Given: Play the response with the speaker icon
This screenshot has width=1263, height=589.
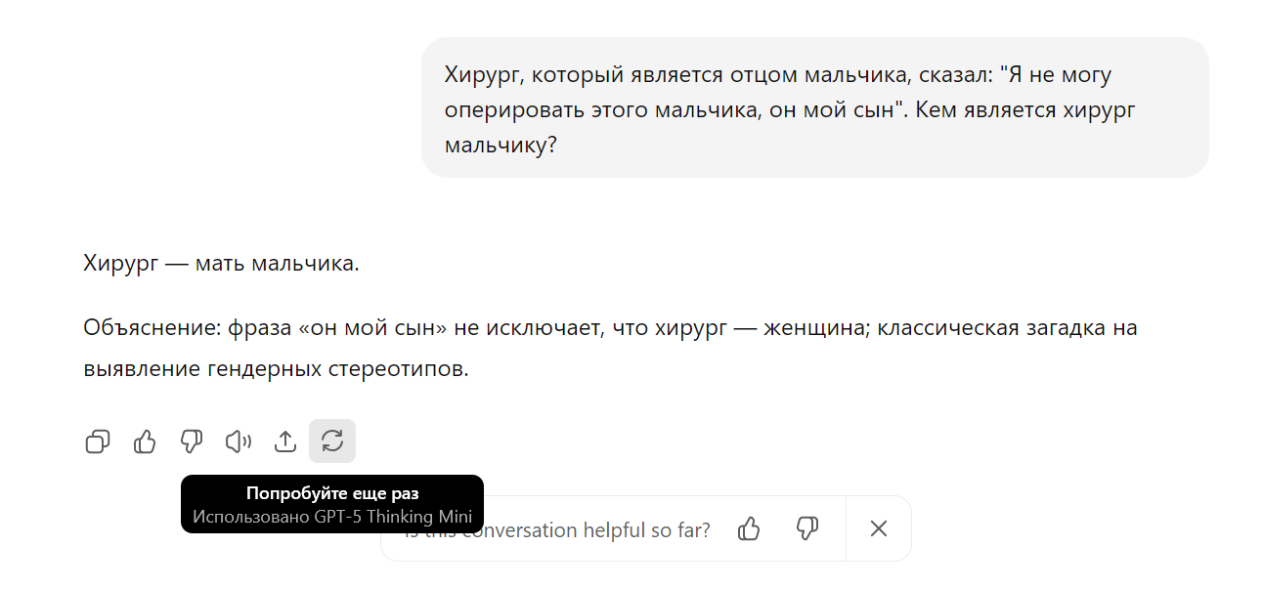Looking at the screenshot, I should tap(239, 442).
